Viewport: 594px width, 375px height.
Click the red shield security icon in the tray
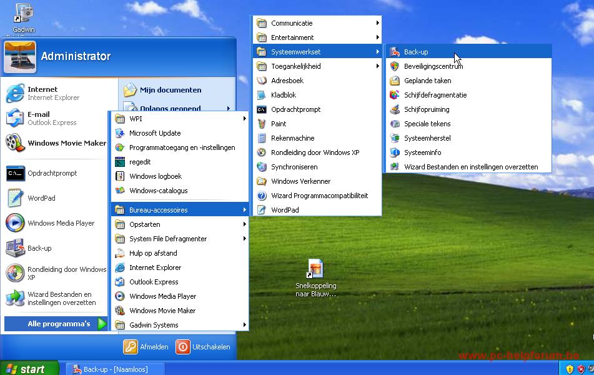pos(581,369)
